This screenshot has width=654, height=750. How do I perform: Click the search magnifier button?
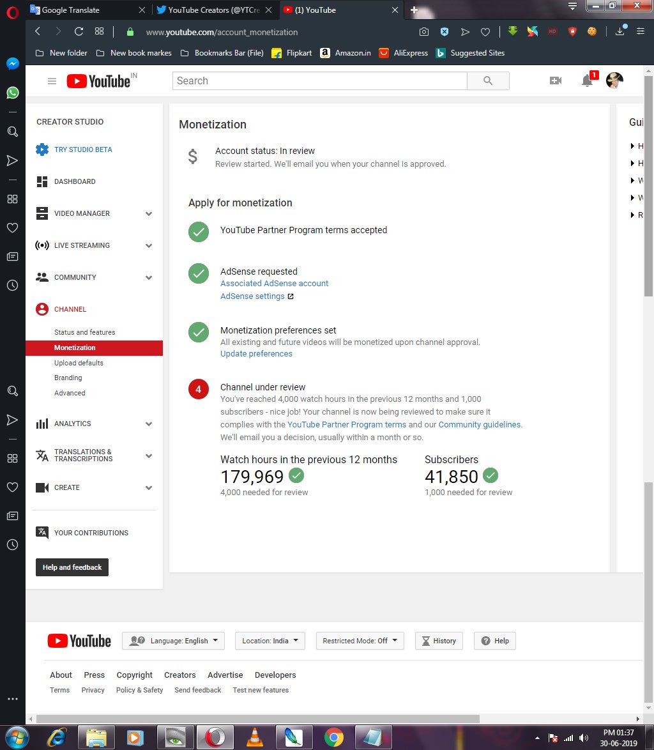pyautogui.click(x=488, y=81)
